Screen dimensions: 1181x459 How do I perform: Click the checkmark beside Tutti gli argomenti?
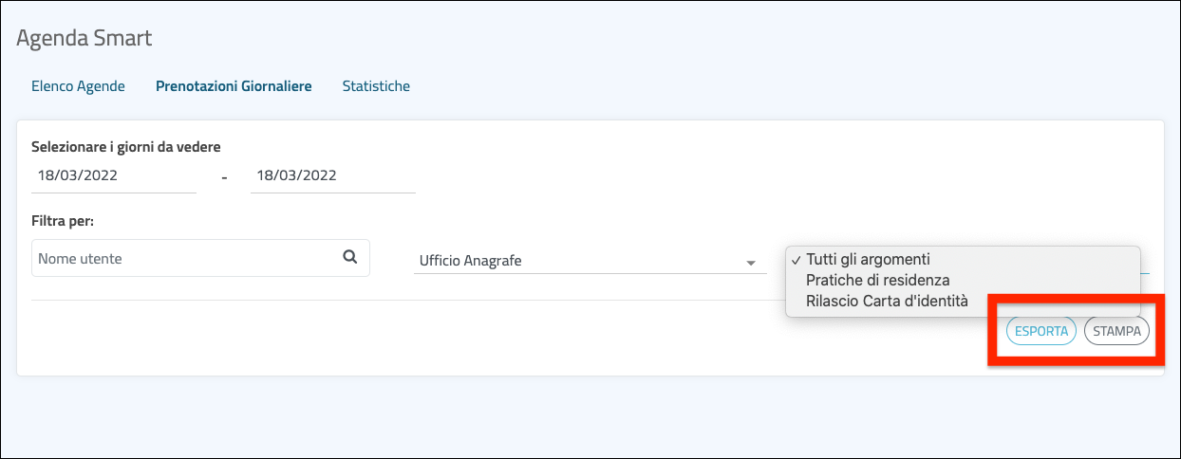pos(796,260)
